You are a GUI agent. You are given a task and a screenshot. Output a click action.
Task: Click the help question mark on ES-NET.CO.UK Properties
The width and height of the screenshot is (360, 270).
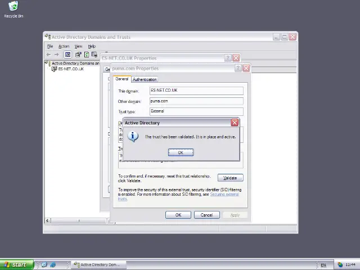point(227,58)
